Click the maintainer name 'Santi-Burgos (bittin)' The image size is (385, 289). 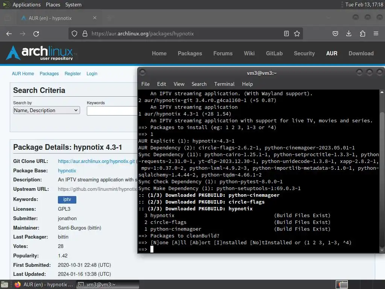[x=80, y=228]
